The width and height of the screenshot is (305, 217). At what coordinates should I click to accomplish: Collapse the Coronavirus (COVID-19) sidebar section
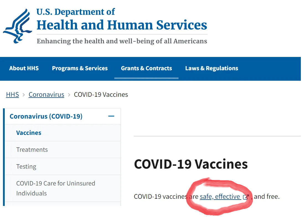click(111, 116)
